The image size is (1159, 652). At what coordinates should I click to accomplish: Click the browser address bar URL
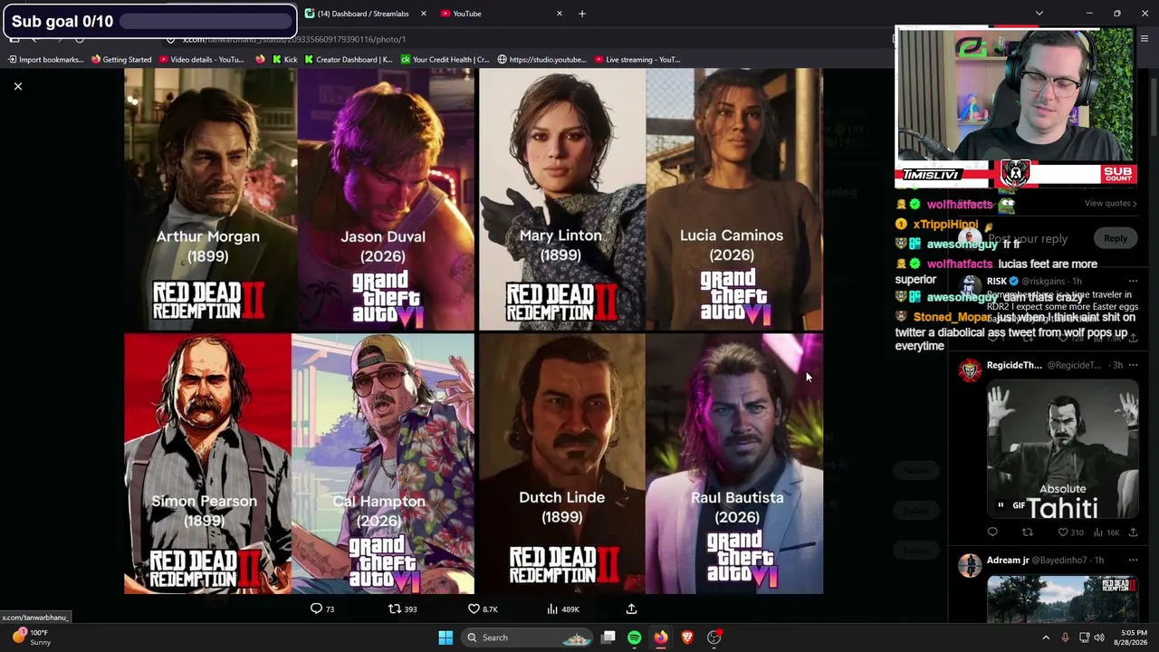point(294,39)
